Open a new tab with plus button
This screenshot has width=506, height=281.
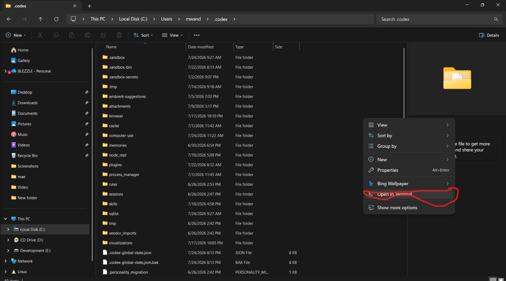[89, 6]
